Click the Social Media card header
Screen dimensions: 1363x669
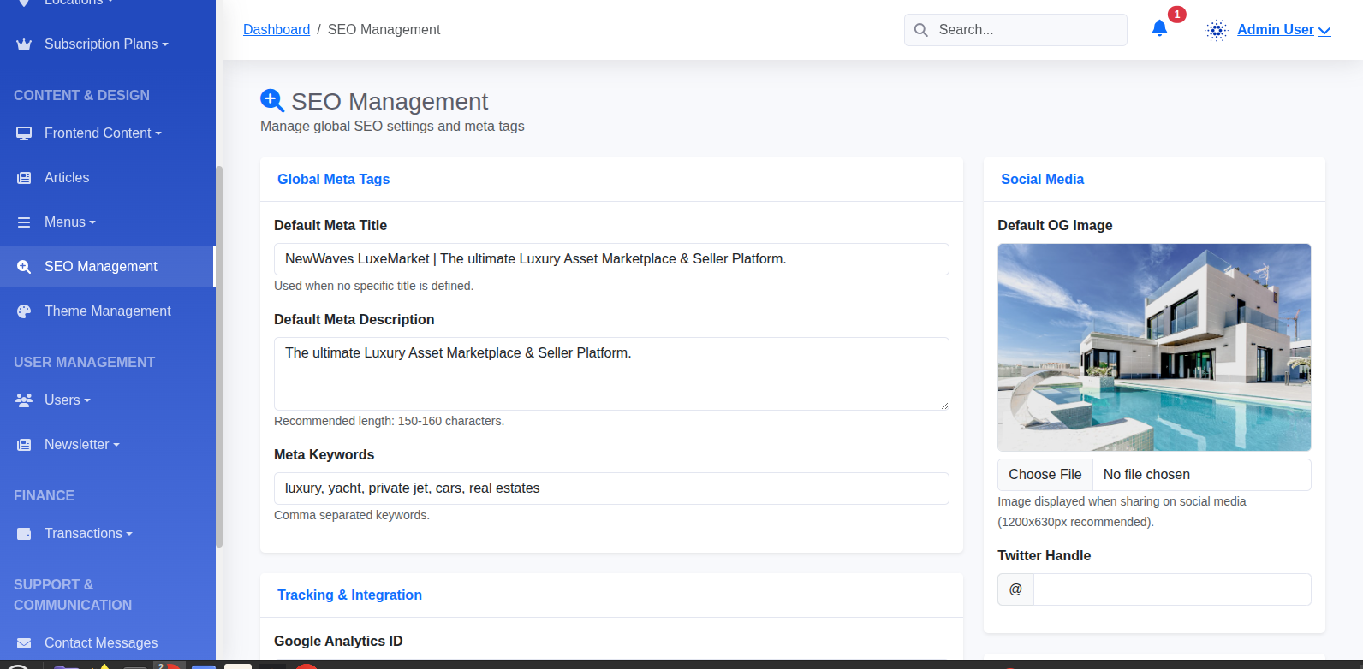point(1154,180)
